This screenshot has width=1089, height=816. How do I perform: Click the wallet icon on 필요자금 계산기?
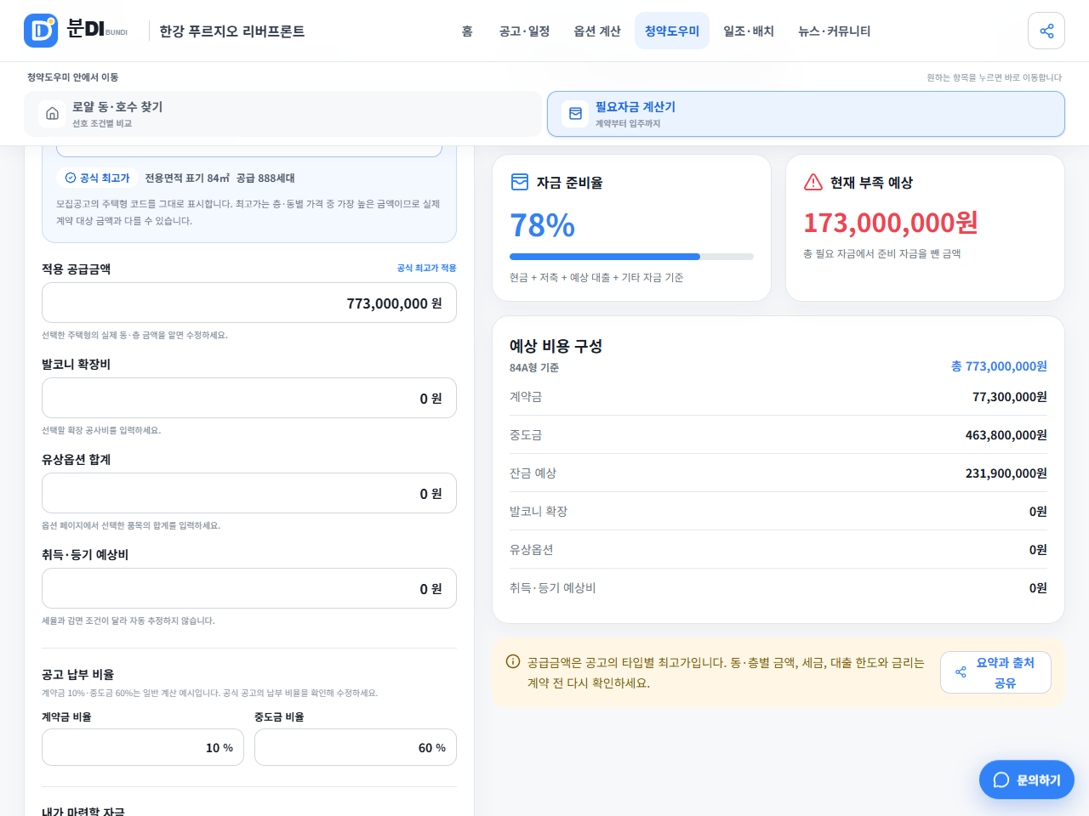coord(575,114)
